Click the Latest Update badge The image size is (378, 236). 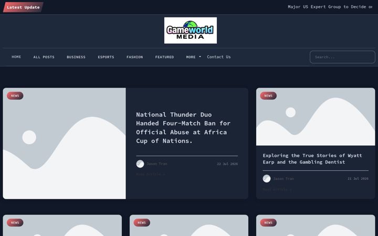(23, 7)
